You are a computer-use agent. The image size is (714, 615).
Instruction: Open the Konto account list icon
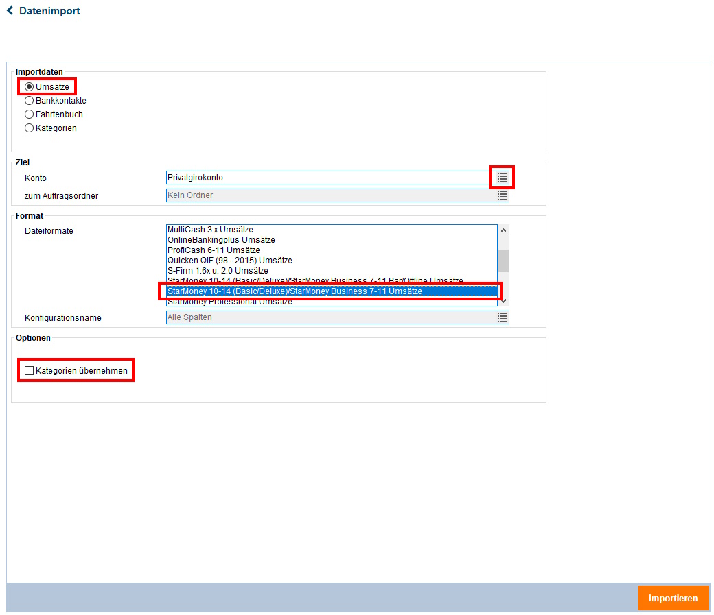point(503,178)
